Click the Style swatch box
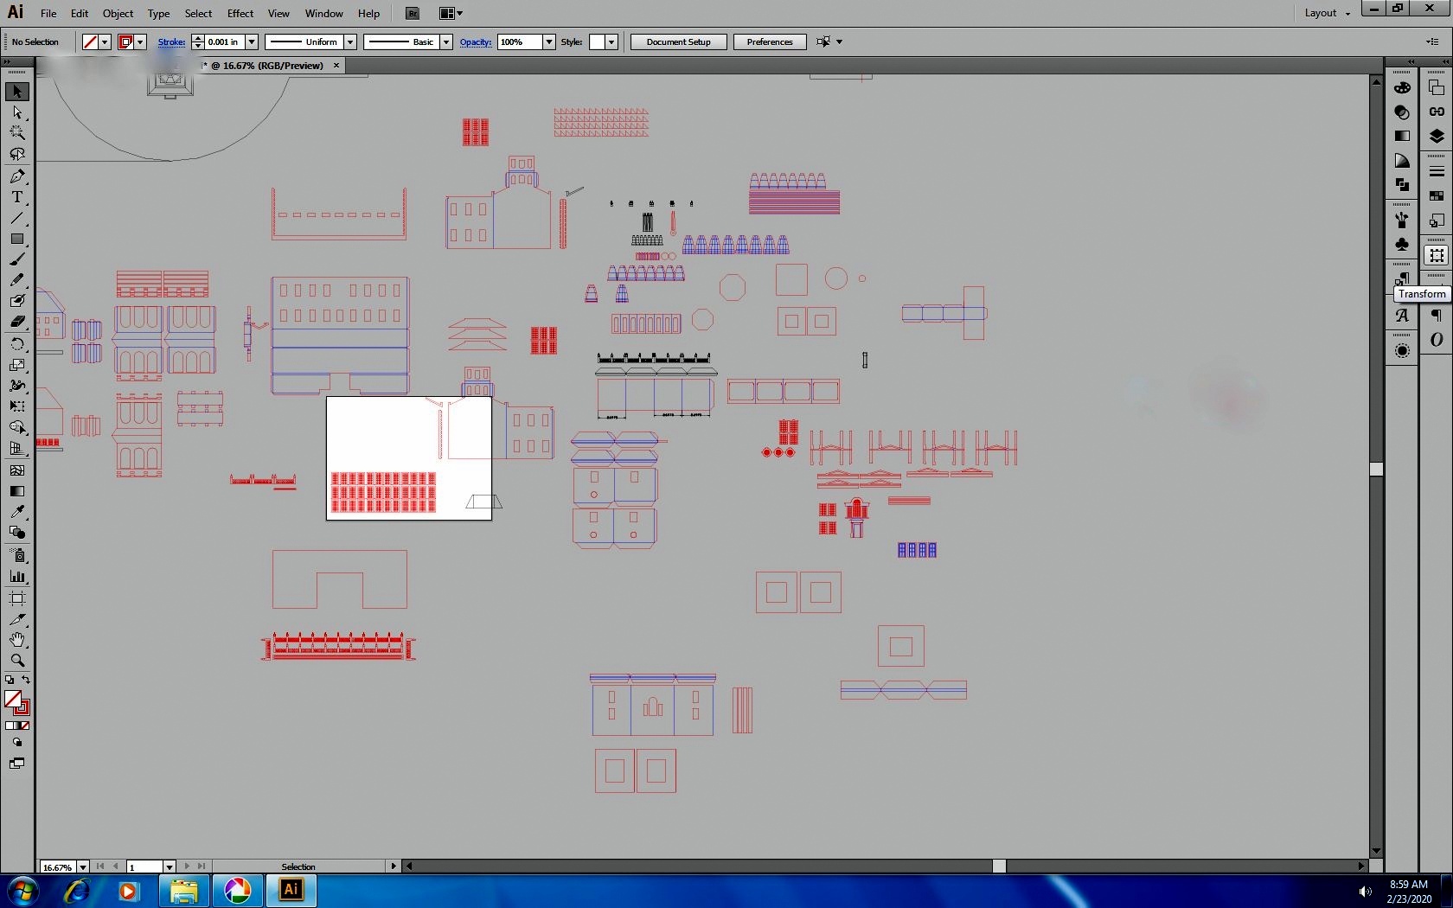Viewport: 1453px width, 908px height. coord(597,42)
